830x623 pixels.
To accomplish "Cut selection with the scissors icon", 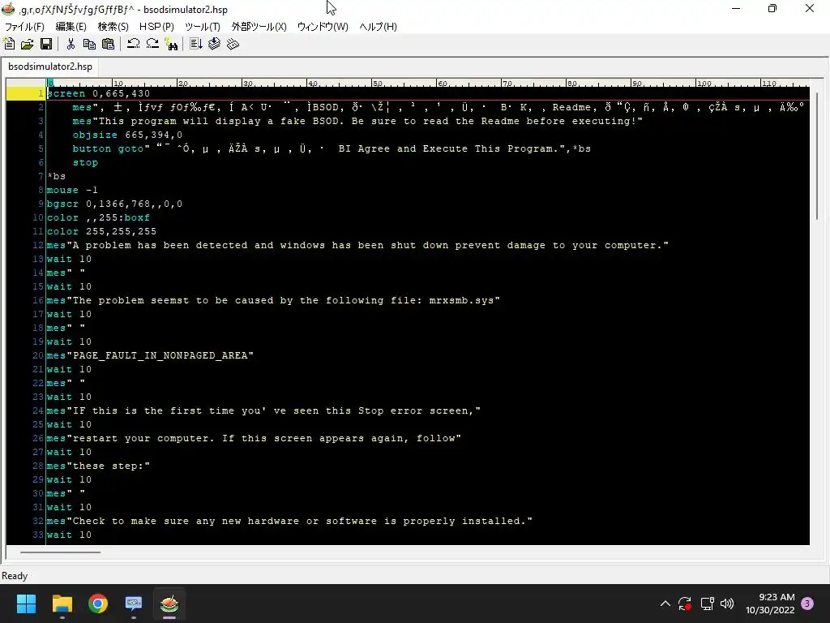I will coord(71,44).
